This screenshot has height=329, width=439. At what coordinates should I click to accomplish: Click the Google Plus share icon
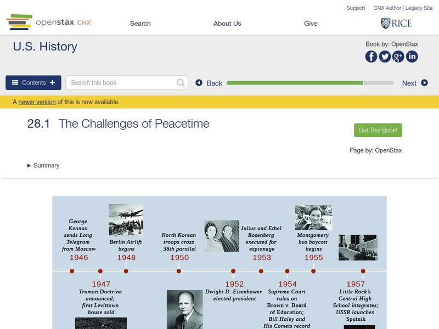(x=398, y=56)
